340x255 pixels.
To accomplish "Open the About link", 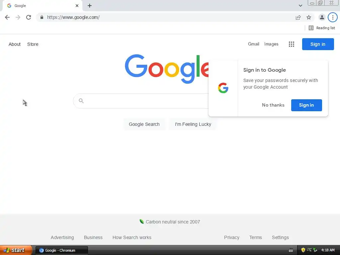I will [x=15, y=44].
